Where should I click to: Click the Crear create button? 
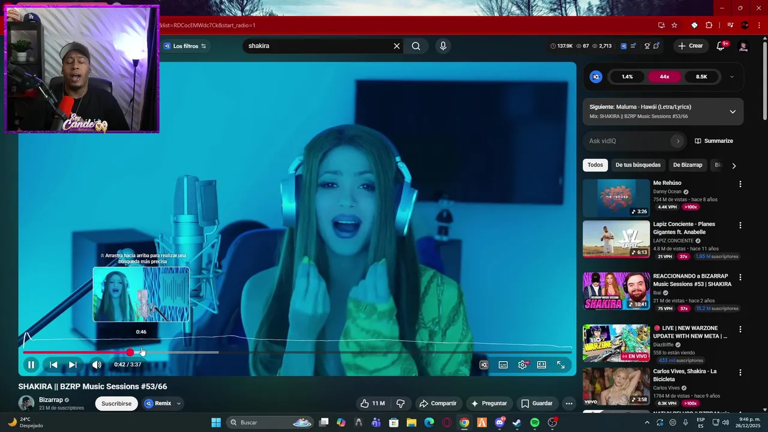tap(690, 46)
